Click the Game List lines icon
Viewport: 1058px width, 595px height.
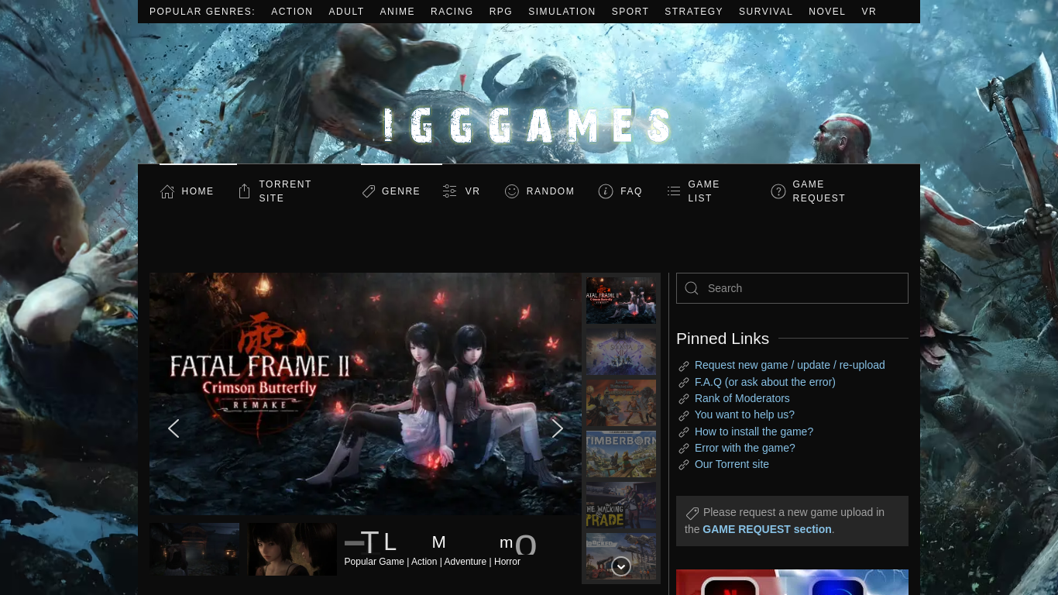674,191
